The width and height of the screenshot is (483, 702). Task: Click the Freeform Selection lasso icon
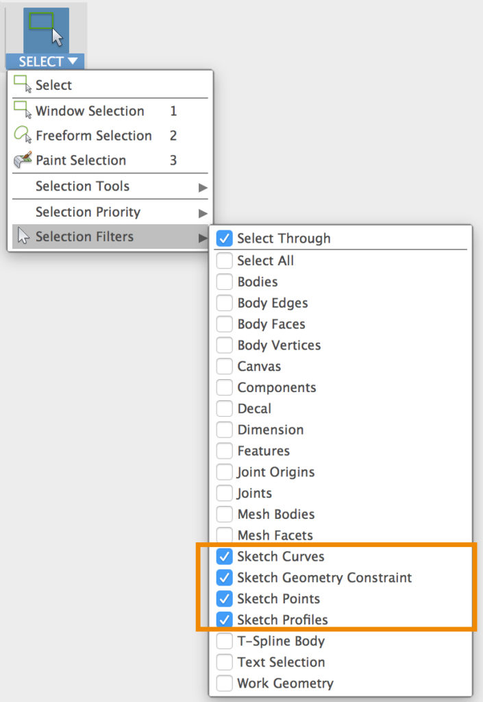pos(21,135)
